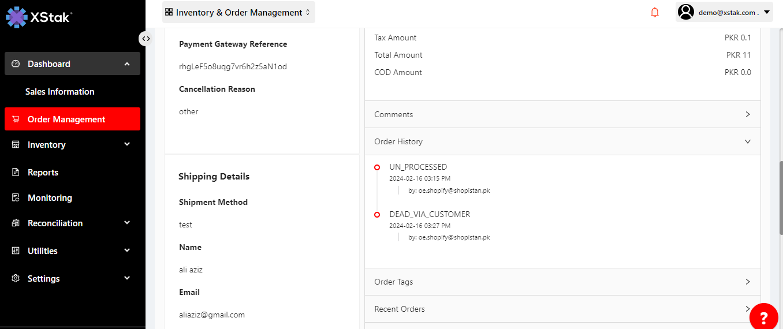Open the red help question mark button
The height and width of the screenshot is (329, 783).
[763, 317]
